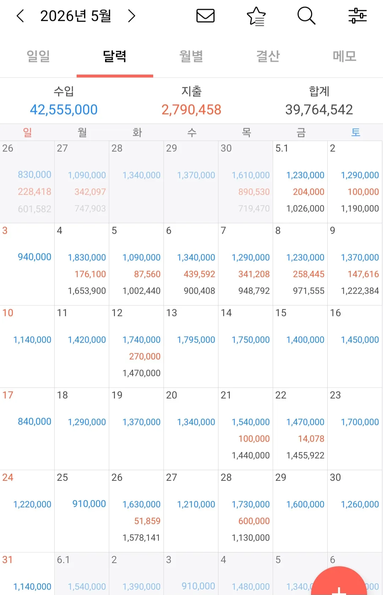Select the 달력 tab
383x595 pixels.
pyautogui.click(x=115, y=56)
